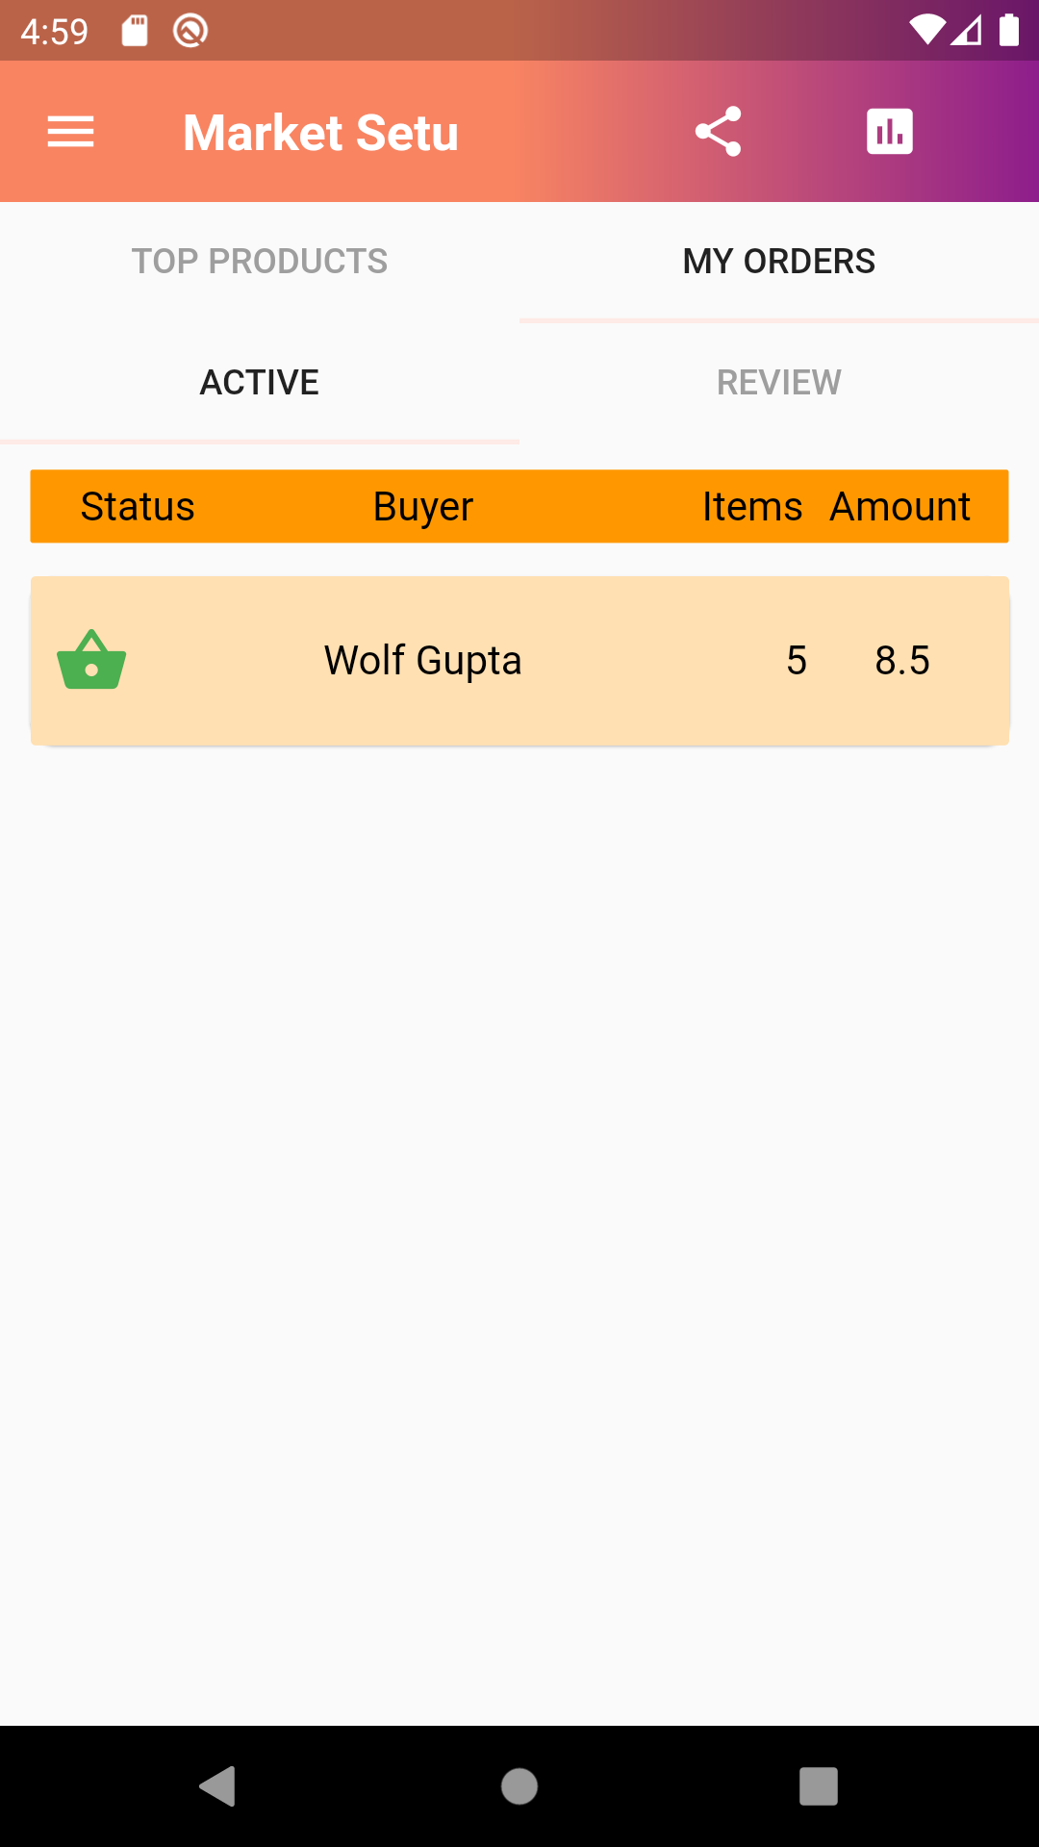Image resolution: width=1039 pixels, height=1847 pixels.
Task: Tap the Market Setu title
Action: [320, 133]
